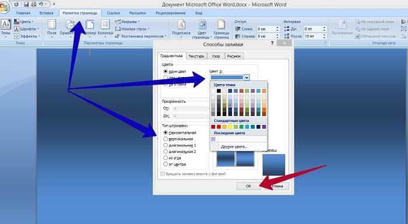The image size is (408, 224).
Task: Select the вертикальная shading radio button
Action: (x=166, y=139)
